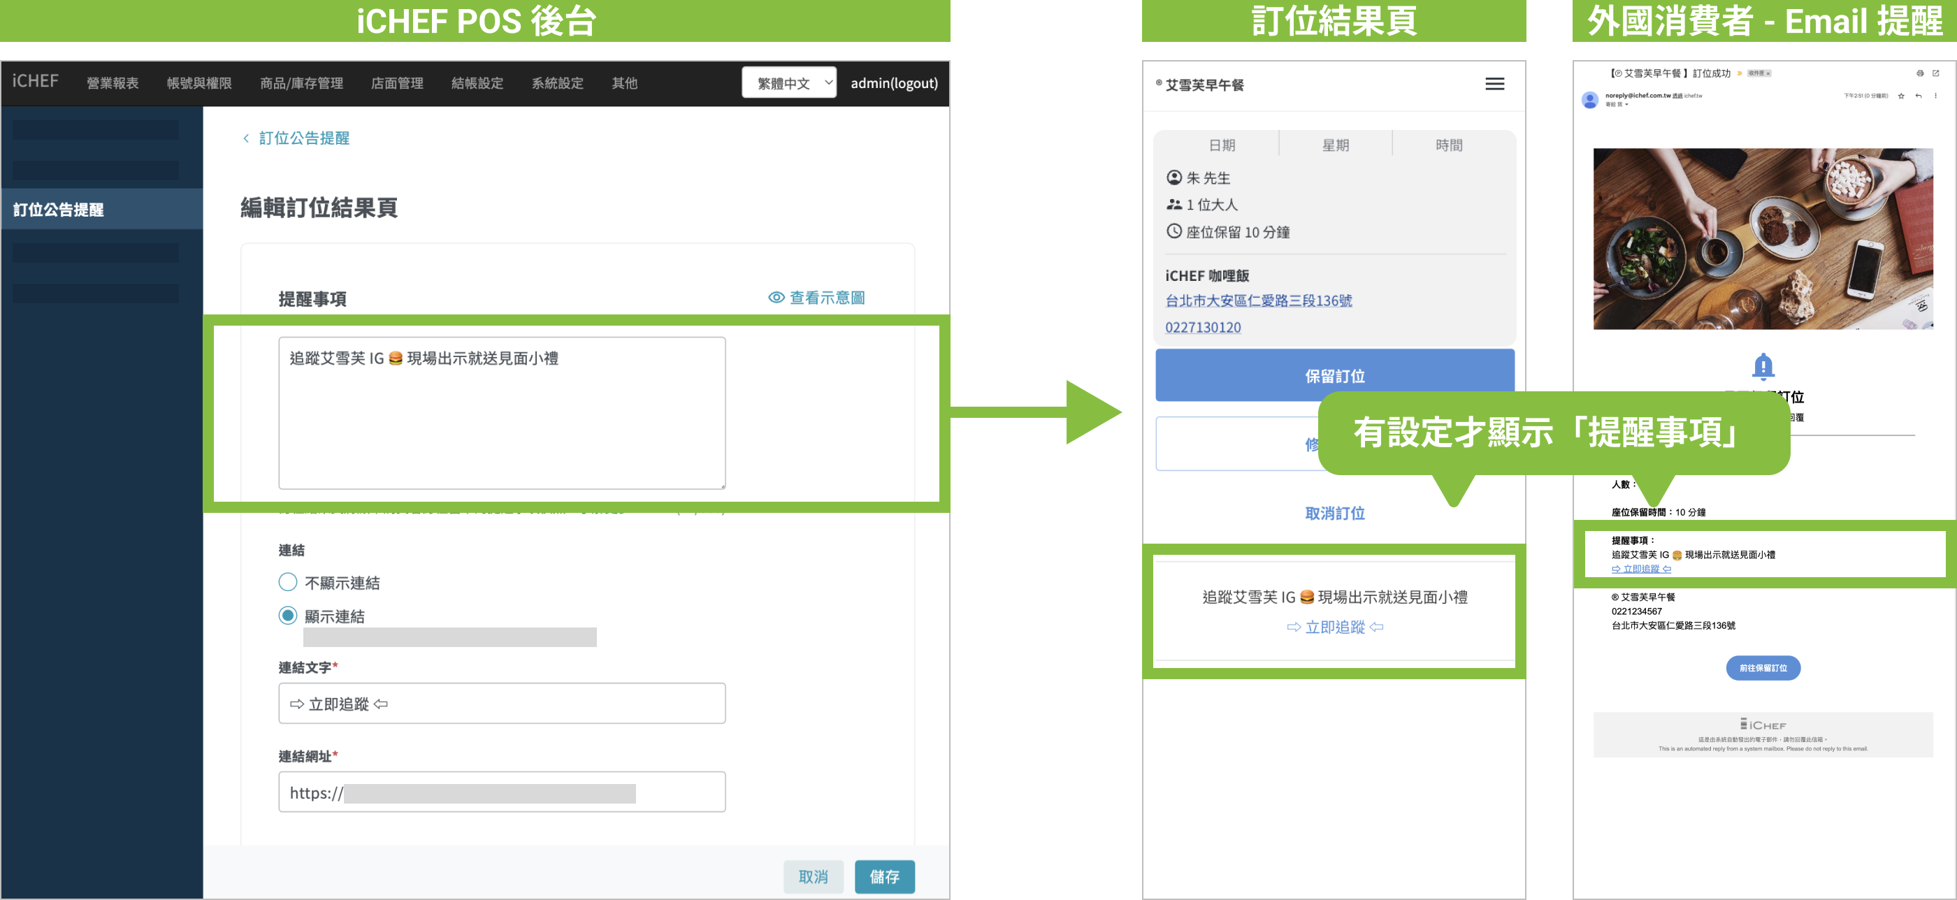Screen dimensions: 1957x900
Task: Open the 營業報表 menu
Action: [x=113, y=82]
